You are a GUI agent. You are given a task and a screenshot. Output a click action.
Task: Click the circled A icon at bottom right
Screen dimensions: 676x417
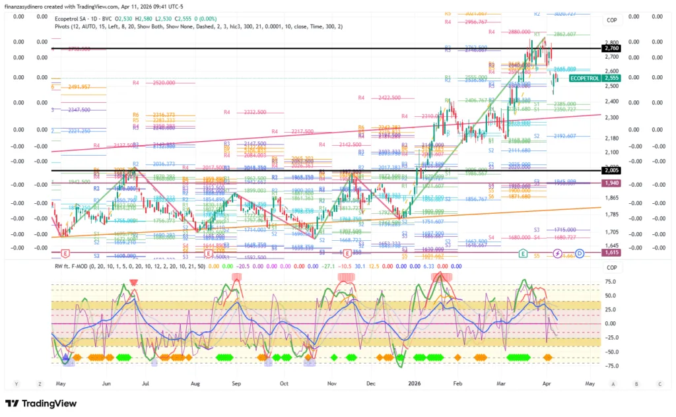[x=613, y=383]
